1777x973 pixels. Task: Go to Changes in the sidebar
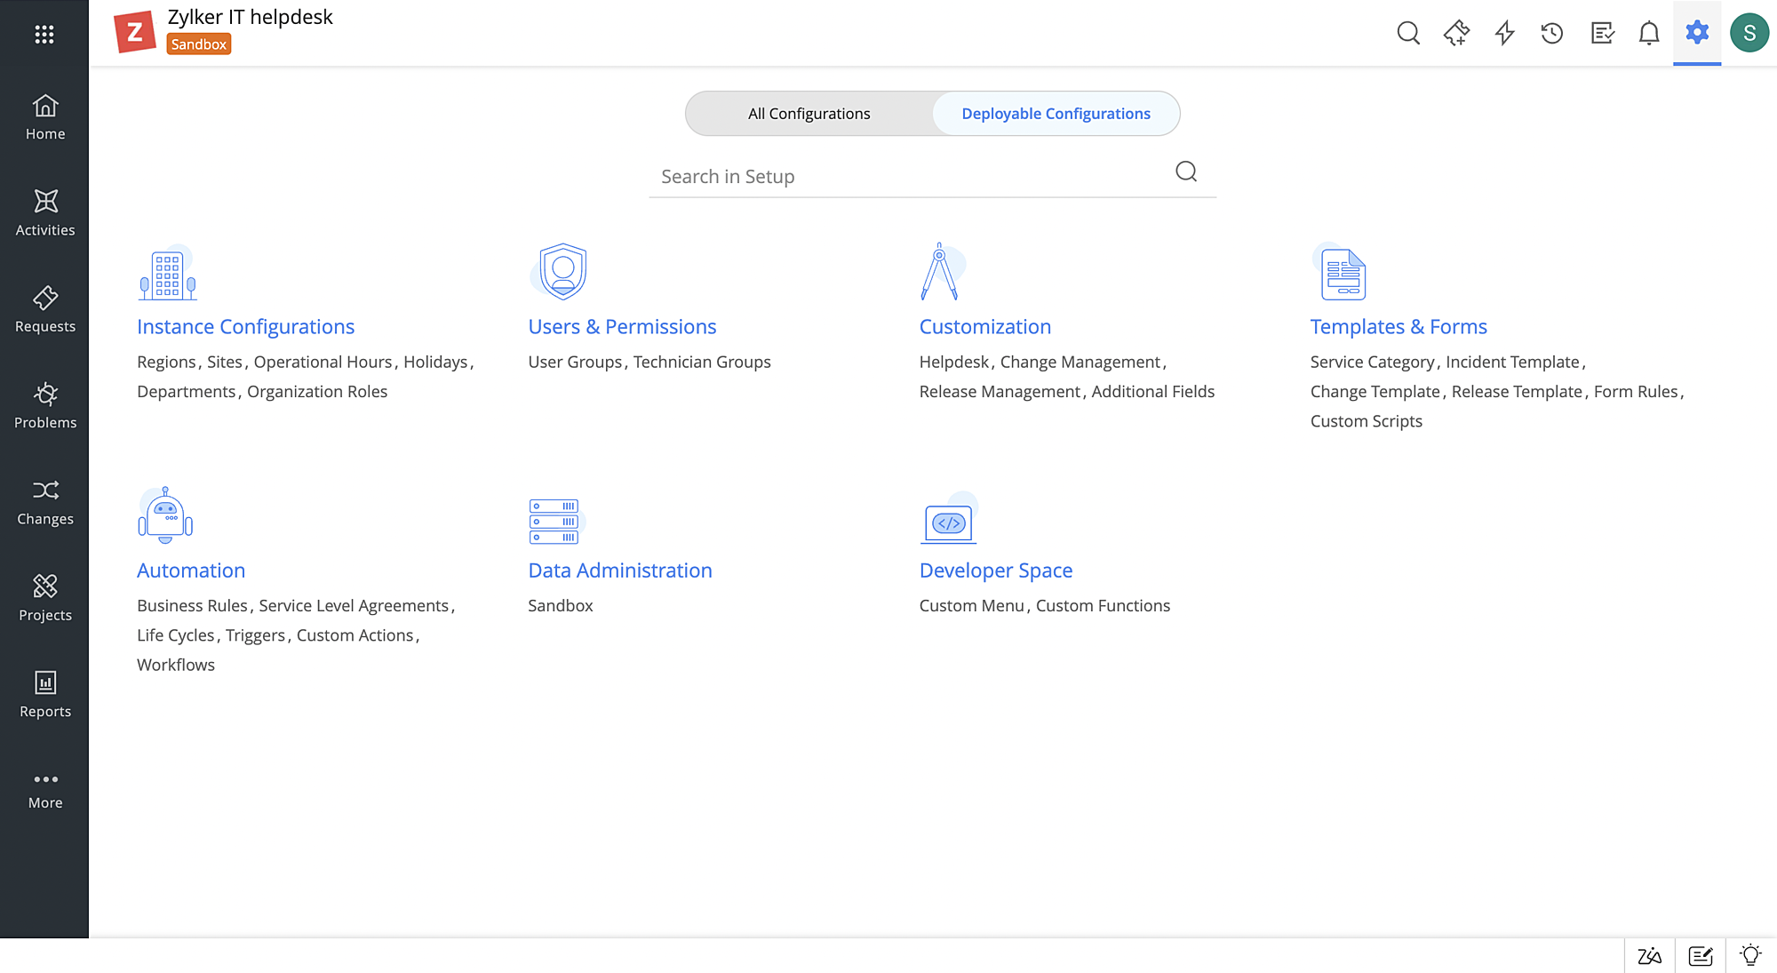tap(45, 502)
